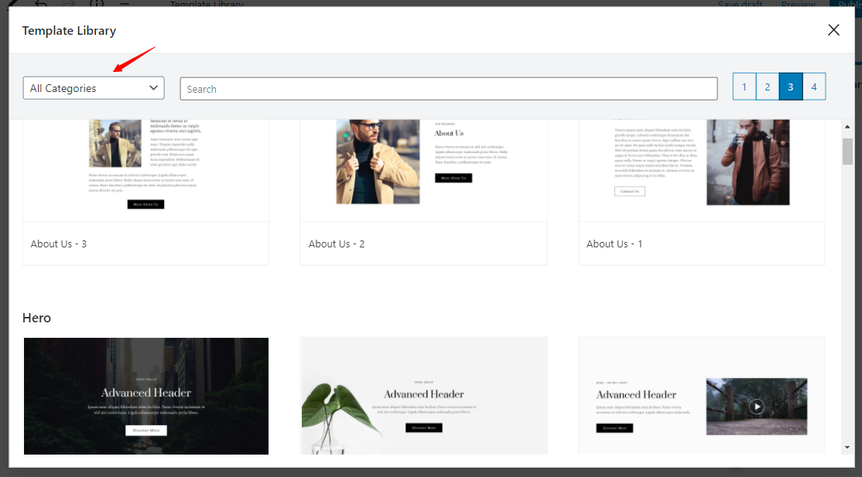Click the scrollbar up arrow
862x477 pixels.
point(847,126)
